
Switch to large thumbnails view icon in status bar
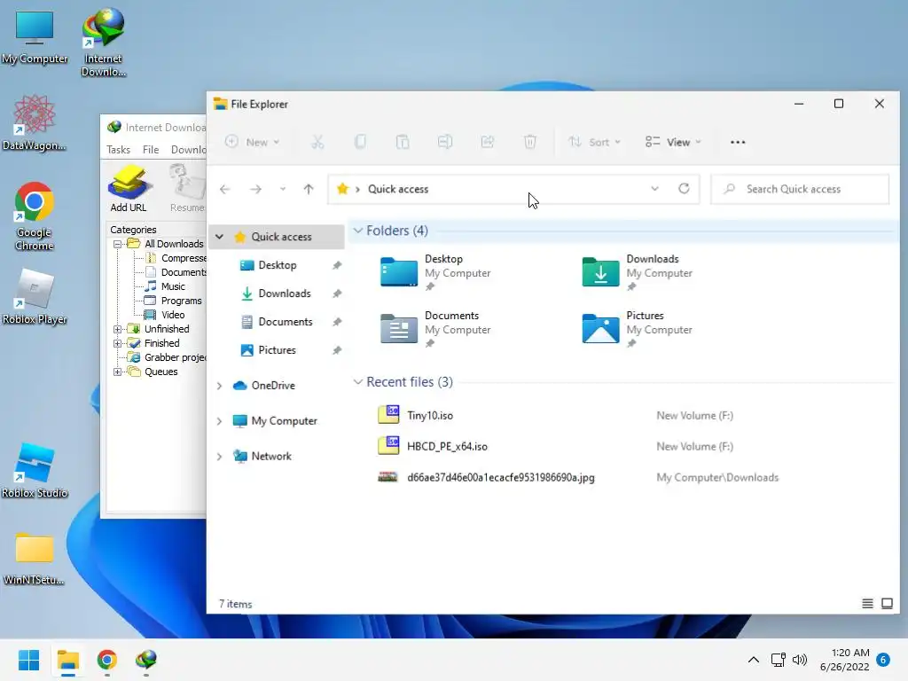(x=887, y=604)
